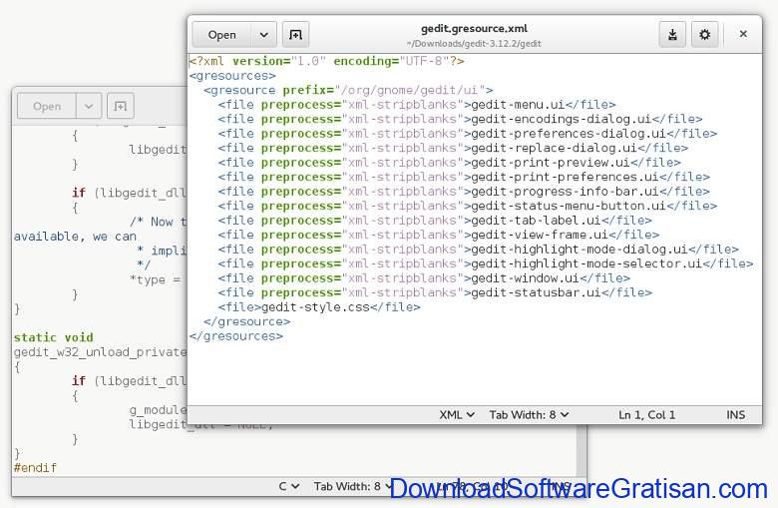
Task: Click g_module line in background window
Action: [158, 409]
